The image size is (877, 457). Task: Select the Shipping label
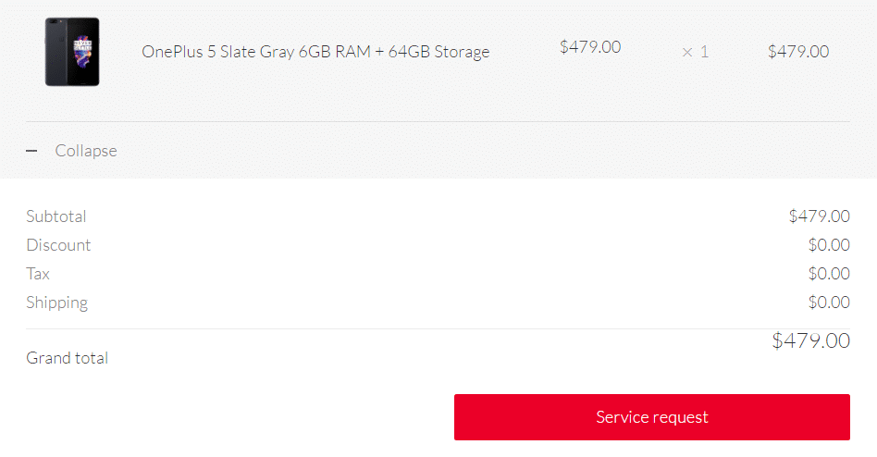[x=57, y=303]
